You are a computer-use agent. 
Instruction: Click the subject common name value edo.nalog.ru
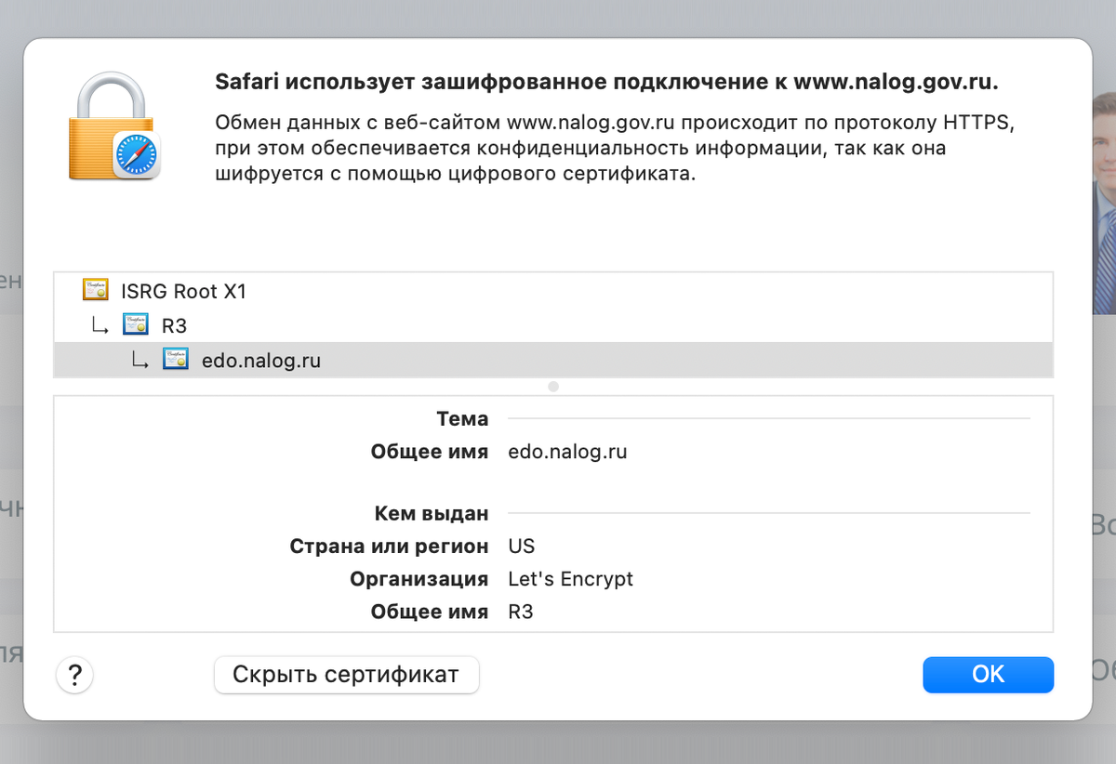pyautogui.click(x=567, y=453)
